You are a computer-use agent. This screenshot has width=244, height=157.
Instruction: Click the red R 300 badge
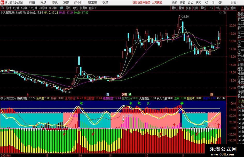pyautogui.click(x=242, y=9)
